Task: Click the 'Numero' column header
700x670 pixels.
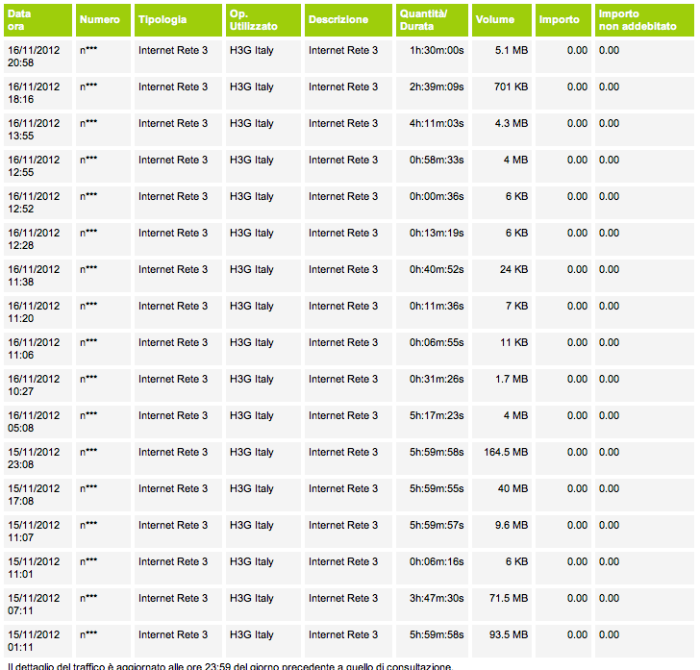Action: [103, 20]
